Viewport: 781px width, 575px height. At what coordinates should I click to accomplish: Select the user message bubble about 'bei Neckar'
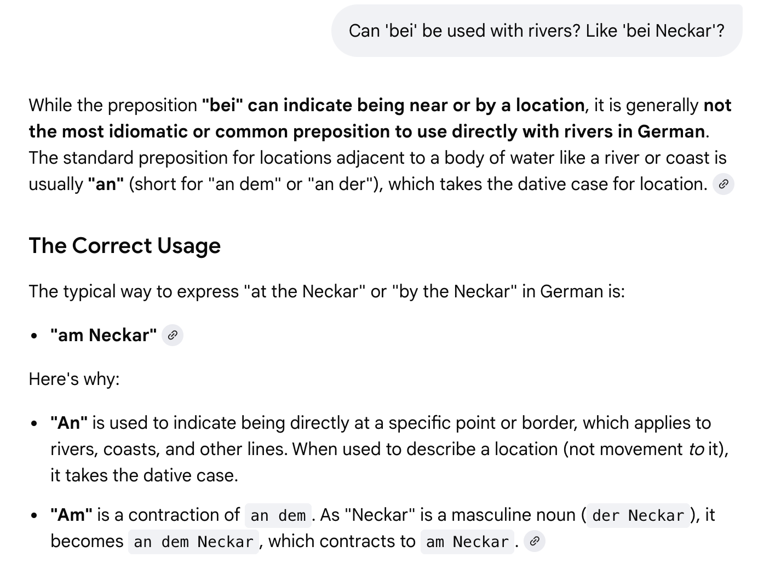point(537,31)
